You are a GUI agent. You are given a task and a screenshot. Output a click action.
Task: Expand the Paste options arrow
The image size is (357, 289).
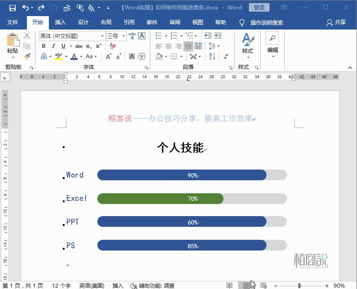[x=13, y=57]
